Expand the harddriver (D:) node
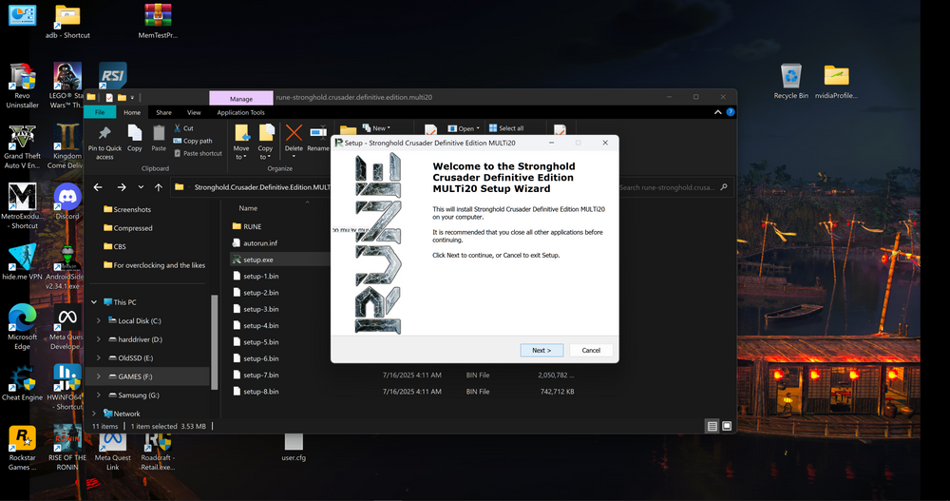 pyautogui.click(x=99, y=339)
